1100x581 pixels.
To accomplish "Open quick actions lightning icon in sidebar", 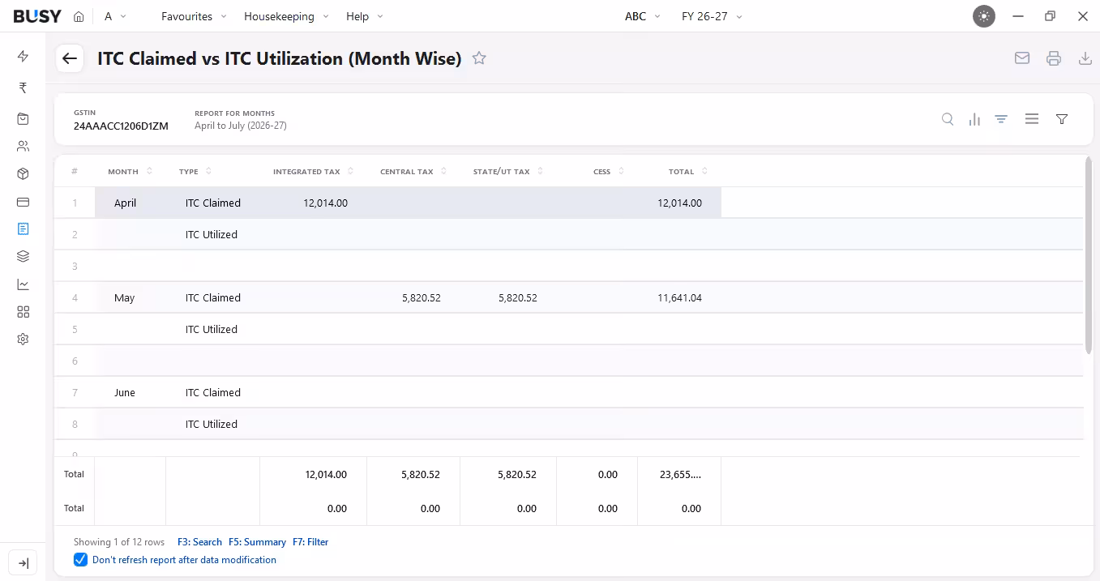I will 23,56.
